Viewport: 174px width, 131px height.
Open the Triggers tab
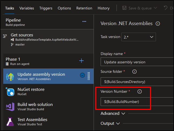point(46,8)
